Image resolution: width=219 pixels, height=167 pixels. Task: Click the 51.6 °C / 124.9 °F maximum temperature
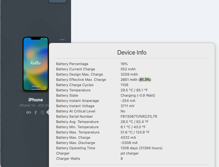pyautogui.click(x=135, y=132)
